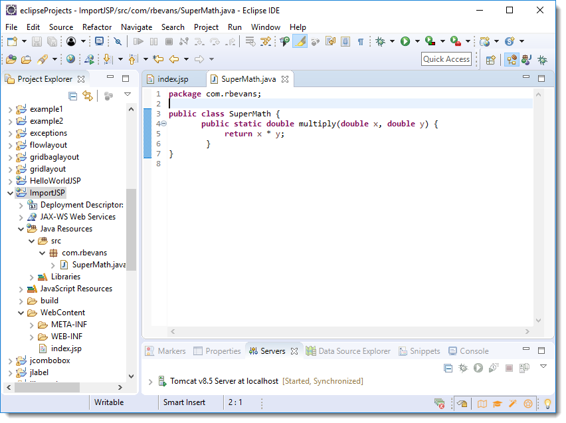
Task: Open the Navigate menu
Action: (x=136, y=27)
